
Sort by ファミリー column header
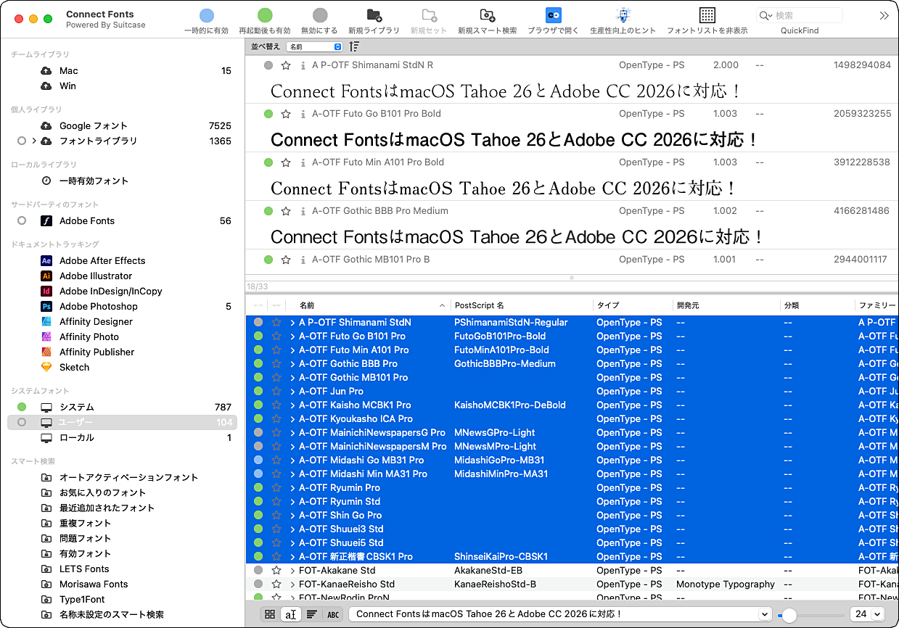point(877,305)
